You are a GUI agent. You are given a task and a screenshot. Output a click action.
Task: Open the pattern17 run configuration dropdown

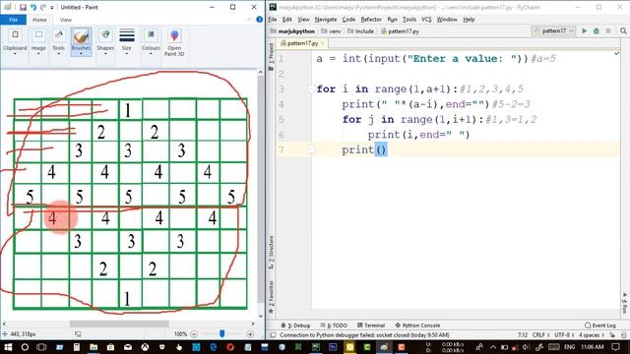point(554,30)
